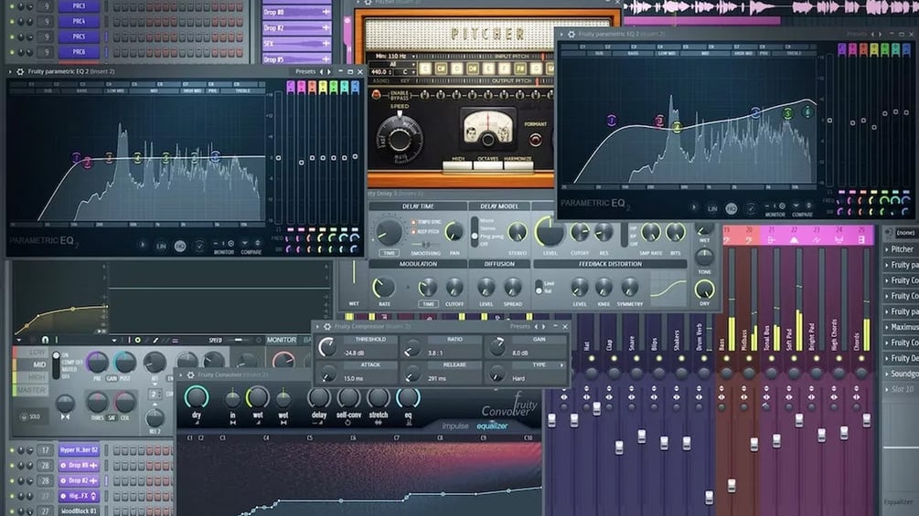
Task: Select Ping pong delay model
Action: [491, 237]
